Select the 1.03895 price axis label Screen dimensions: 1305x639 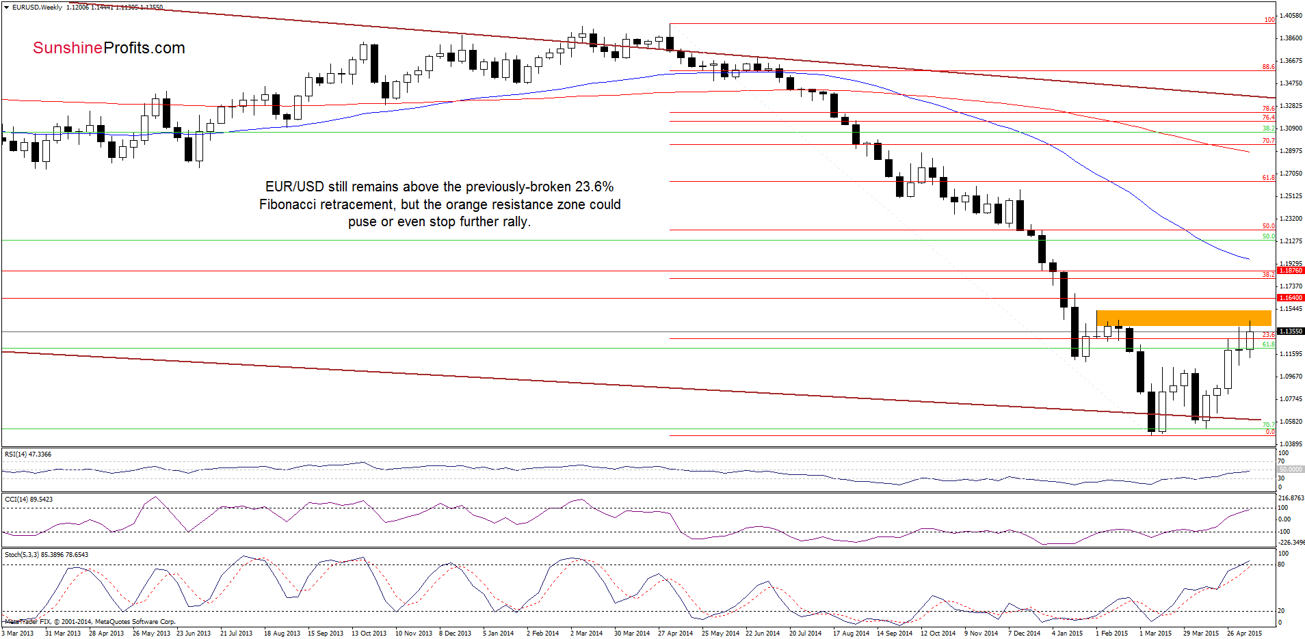click(1291, 444)
